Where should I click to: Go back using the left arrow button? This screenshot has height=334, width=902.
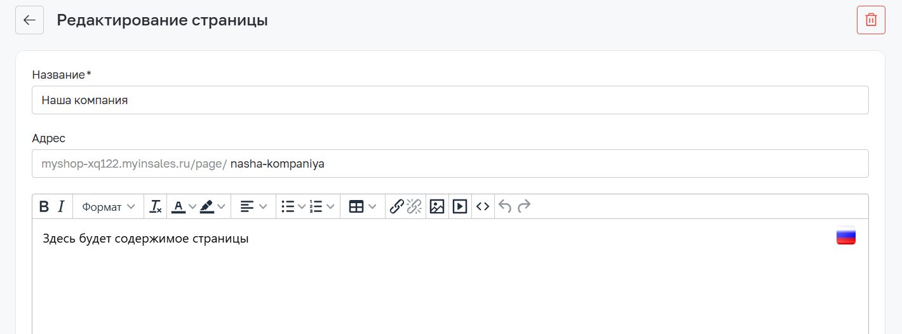(29, 20)
